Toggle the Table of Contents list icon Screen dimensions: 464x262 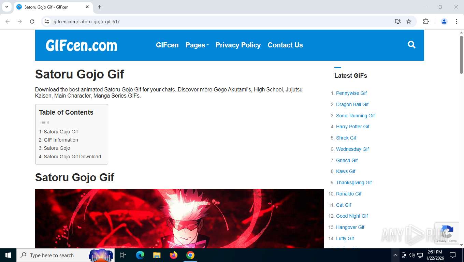click(45, 122)
